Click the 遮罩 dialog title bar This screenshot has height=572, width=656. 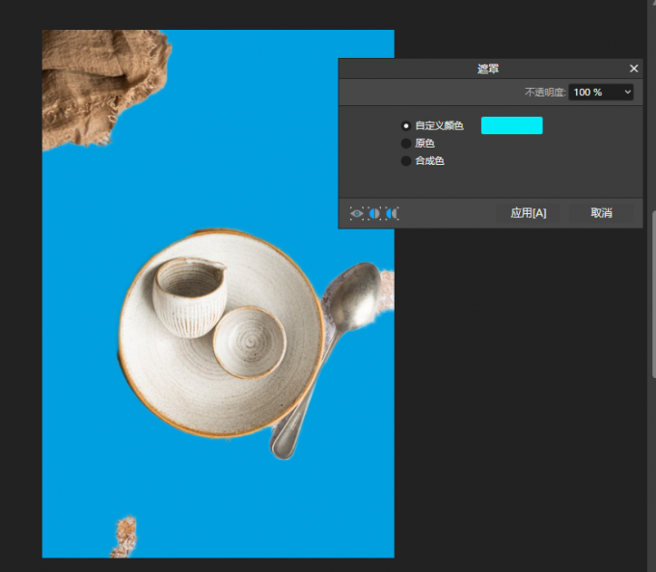click(x=488, y=68)
